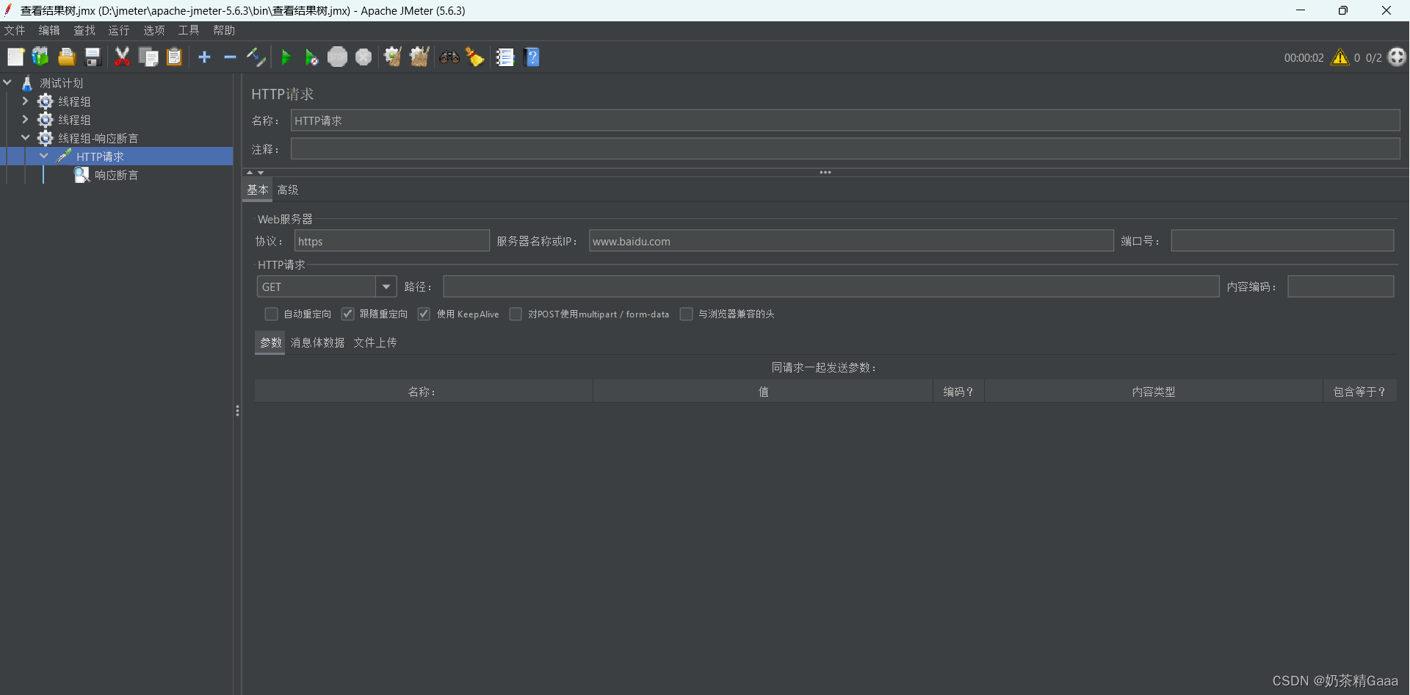Expand the second 线程组 node
This screenshot has height=695, width=1410.
[25, 120]
